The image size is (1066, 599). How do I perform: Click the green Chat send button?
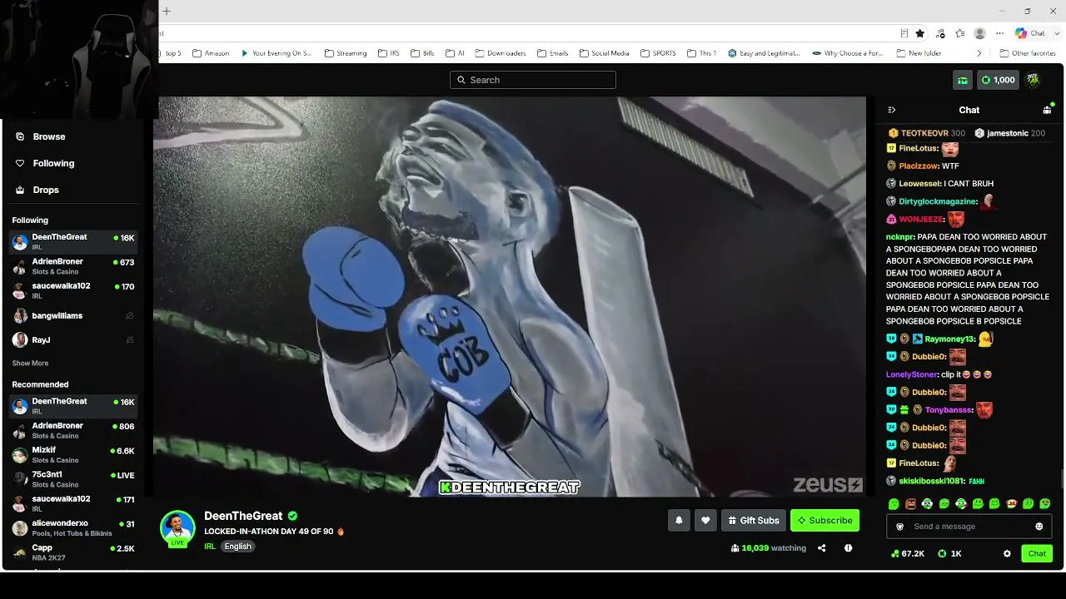1037,553
